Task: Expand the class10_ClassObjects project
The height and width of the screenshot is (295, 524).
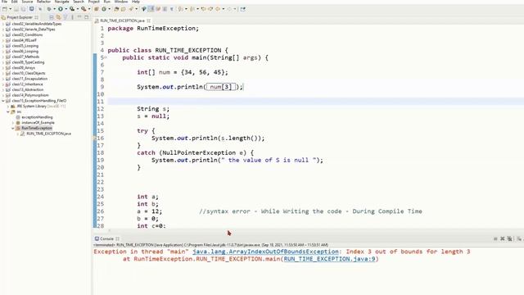Action: [x=3, y=73]
